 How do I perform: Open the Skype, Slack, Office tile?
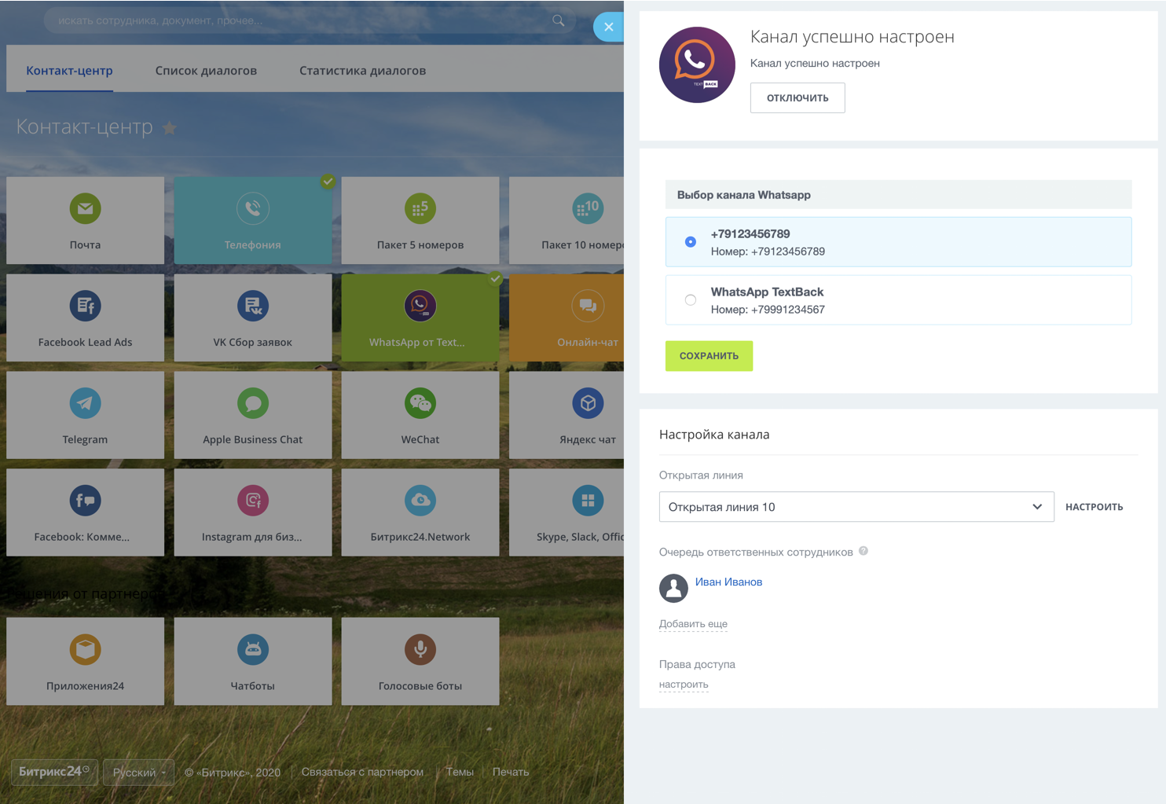pos(566,512)
